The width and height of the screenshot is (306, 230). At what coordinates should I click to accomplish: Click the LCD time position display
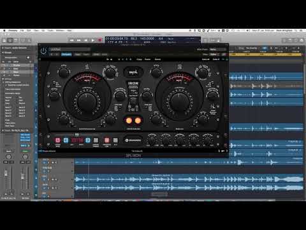pyautogui.click(x=117, y=39)
